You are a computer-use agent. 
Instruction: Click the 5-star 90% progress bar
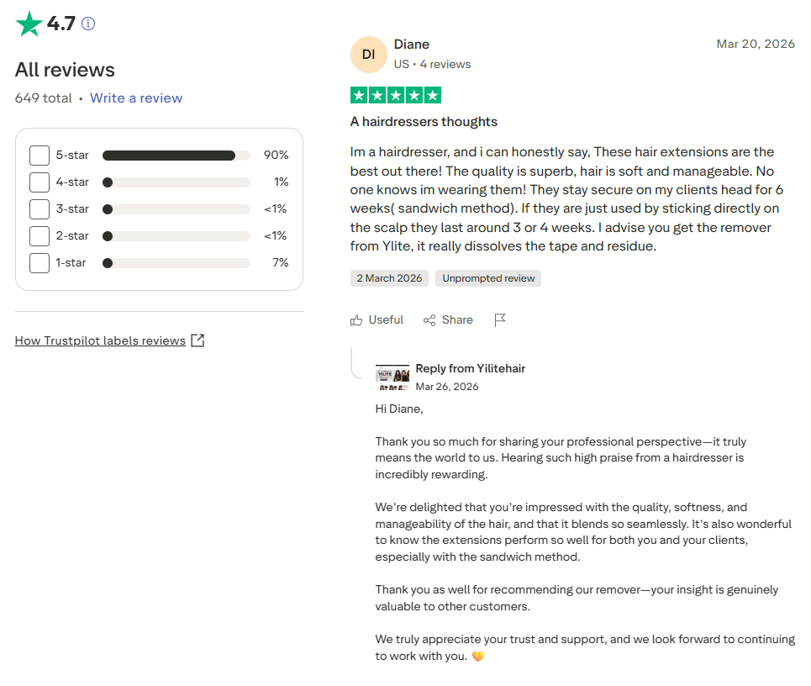pos(176,156)
